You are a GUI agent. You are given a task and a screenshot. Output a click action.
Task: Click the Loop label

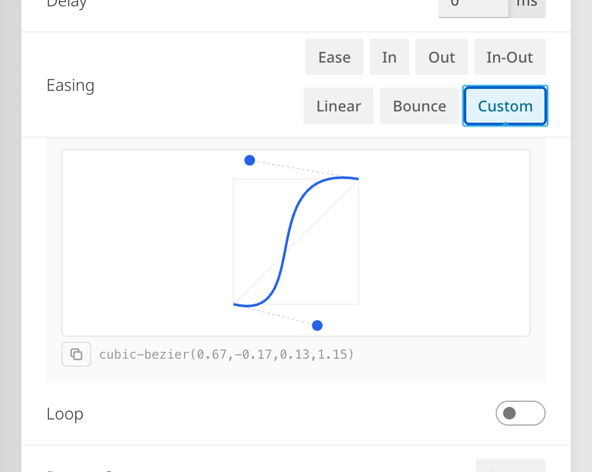[64, 413]
